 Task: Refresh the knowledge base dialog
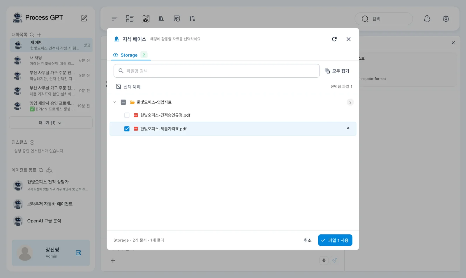(x=334, y=39)
